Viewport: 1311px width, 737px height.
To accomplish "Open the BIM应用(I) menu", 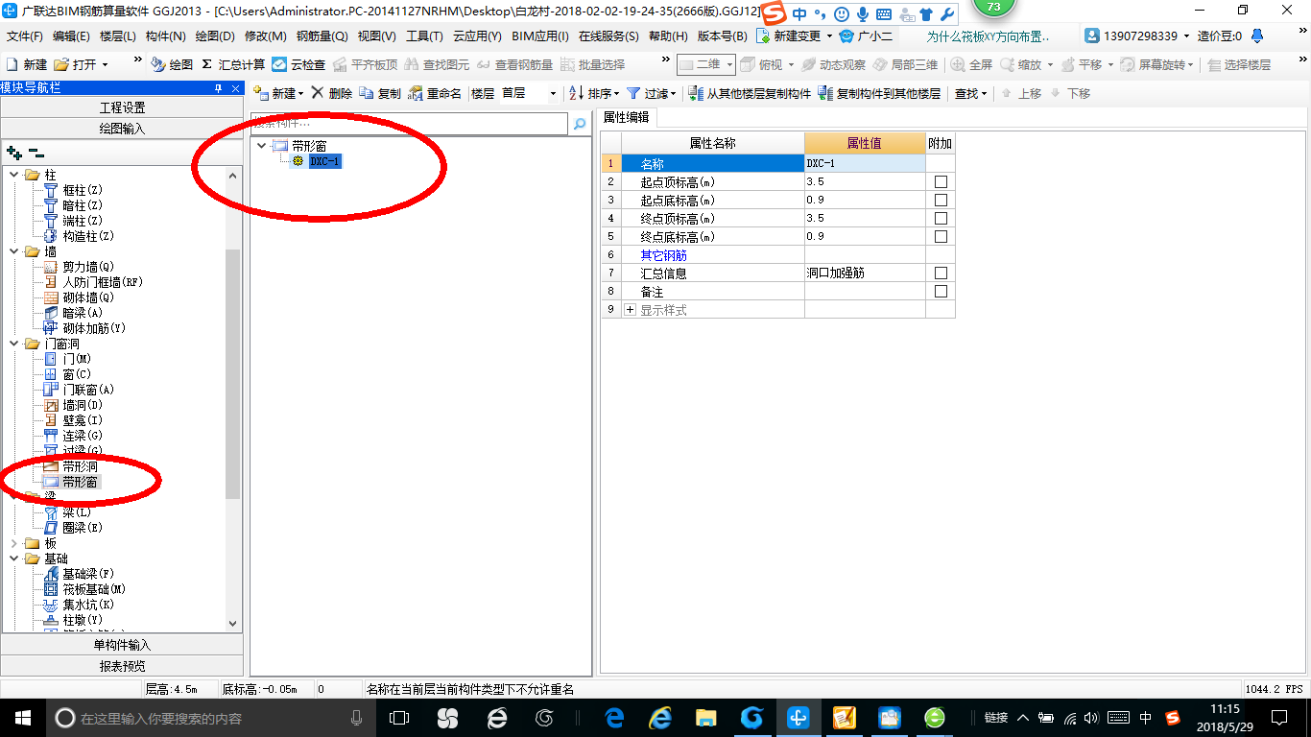I will [540, 36].
